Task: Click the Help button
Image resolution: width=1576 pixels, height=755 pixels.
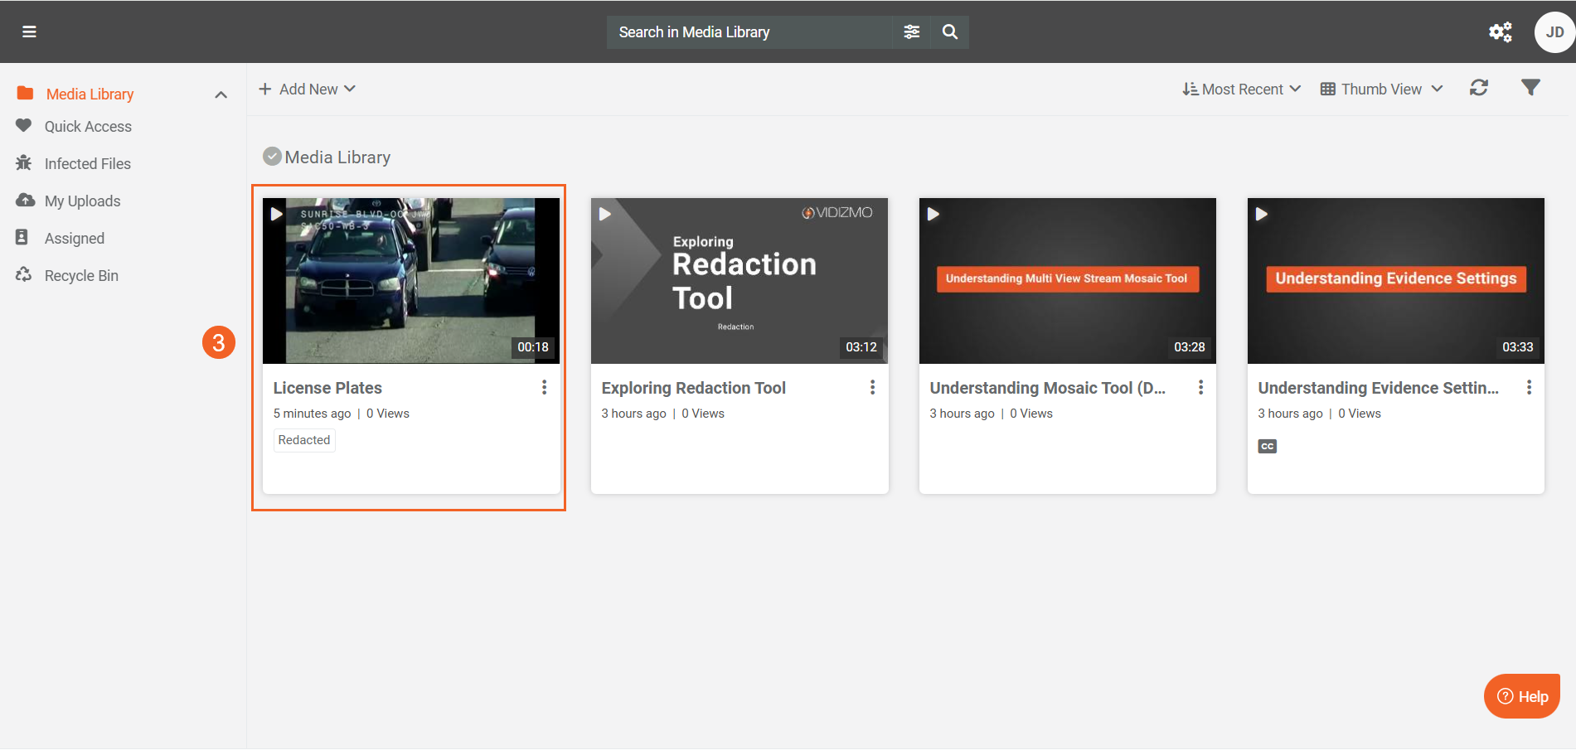Action: coord(1522,696)
